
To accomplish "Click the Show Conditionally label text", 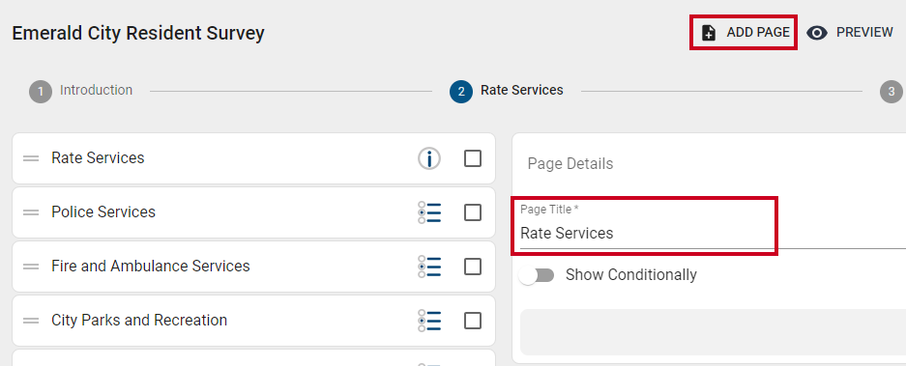I will click(x=631, y=275).
